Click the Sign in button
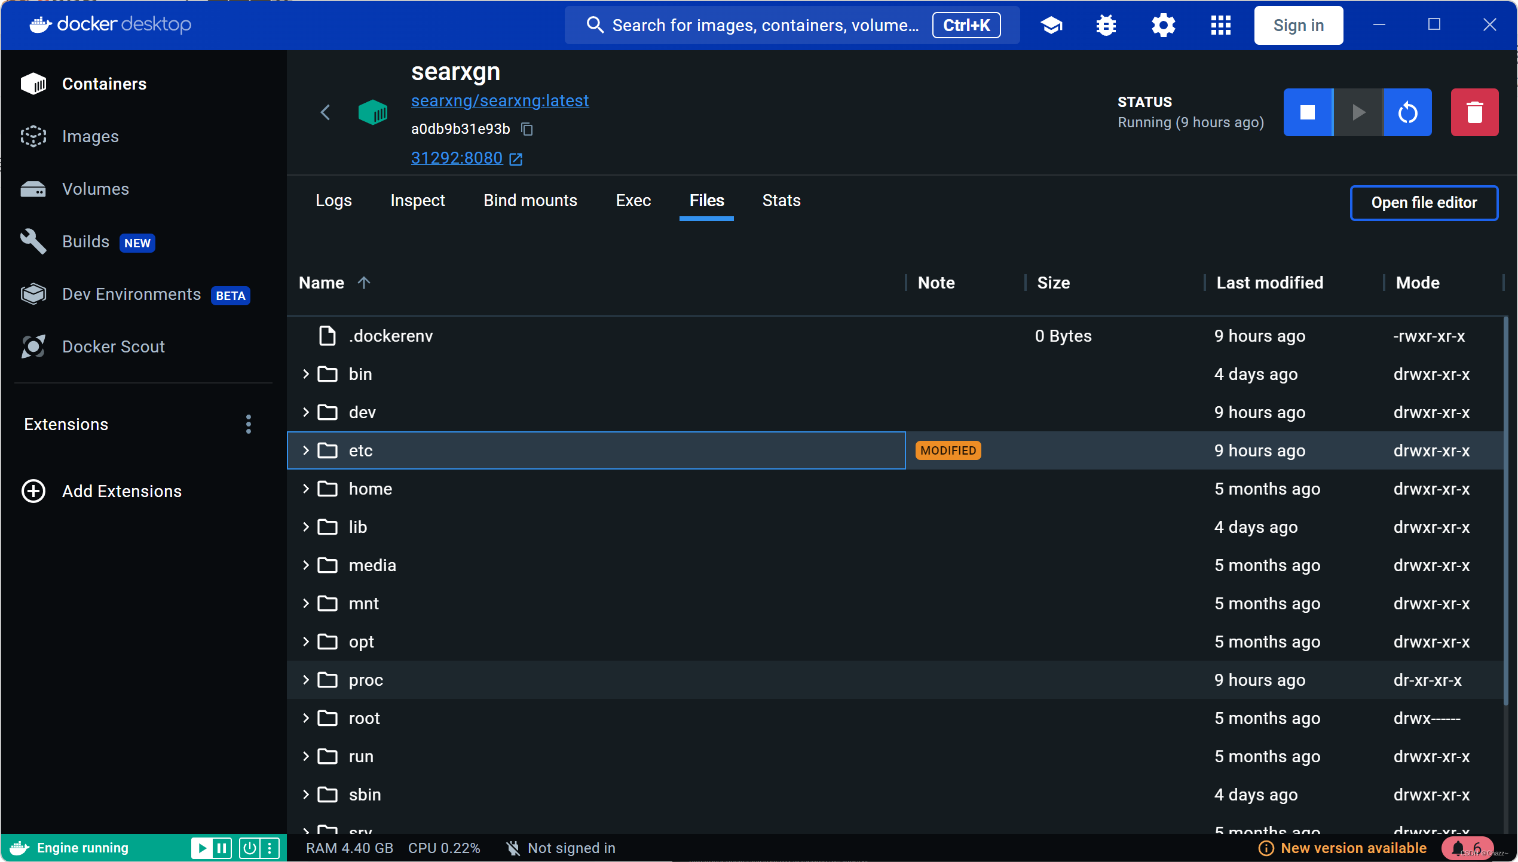This screenshot has height=862, width=1518. [1299, 25]
